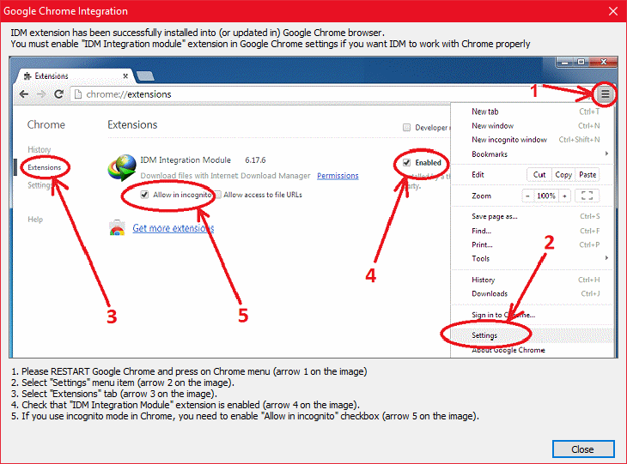
Task: Click the fullscreen icon in Zoom row
Action: pyautogui.click(x=587, y=196)
